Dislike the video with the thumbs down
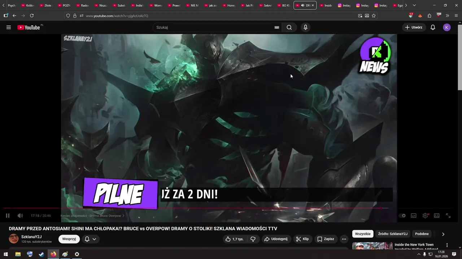Image resolution: width=462 pixels, height=259 pixels. point(253,239)
